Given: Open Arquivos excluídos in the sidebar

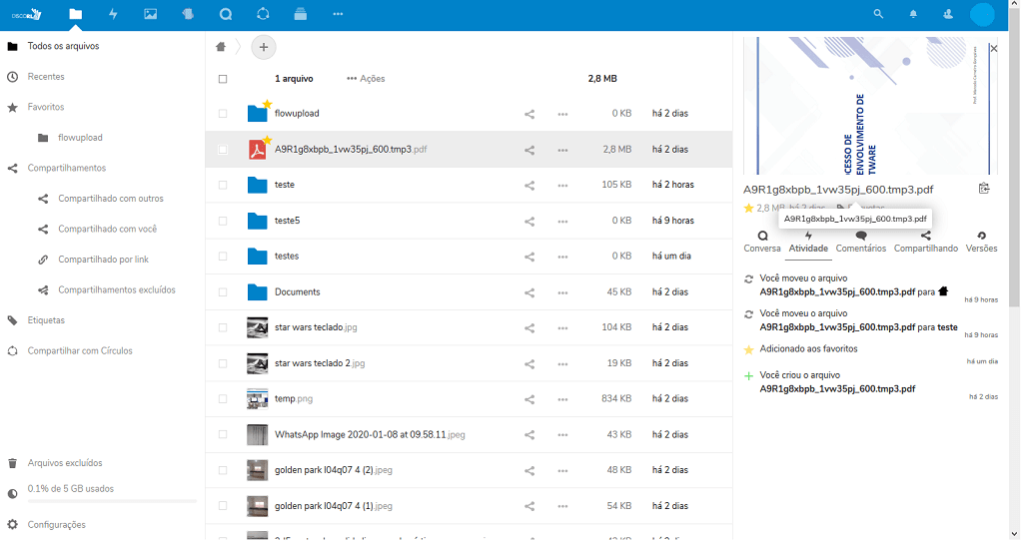Looking at the screenshot, I should tap(65, 463).
